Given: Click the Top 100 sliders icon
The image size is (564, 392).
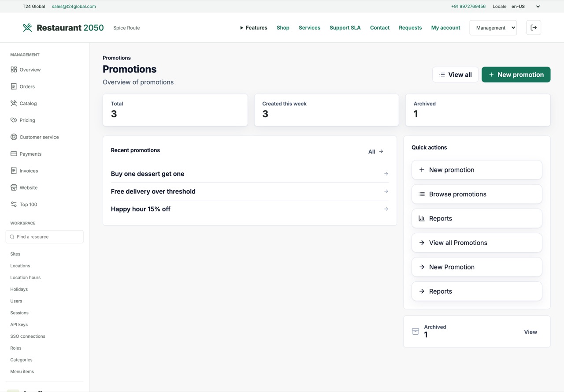Looking at the screenshot, I should [14, 204].
